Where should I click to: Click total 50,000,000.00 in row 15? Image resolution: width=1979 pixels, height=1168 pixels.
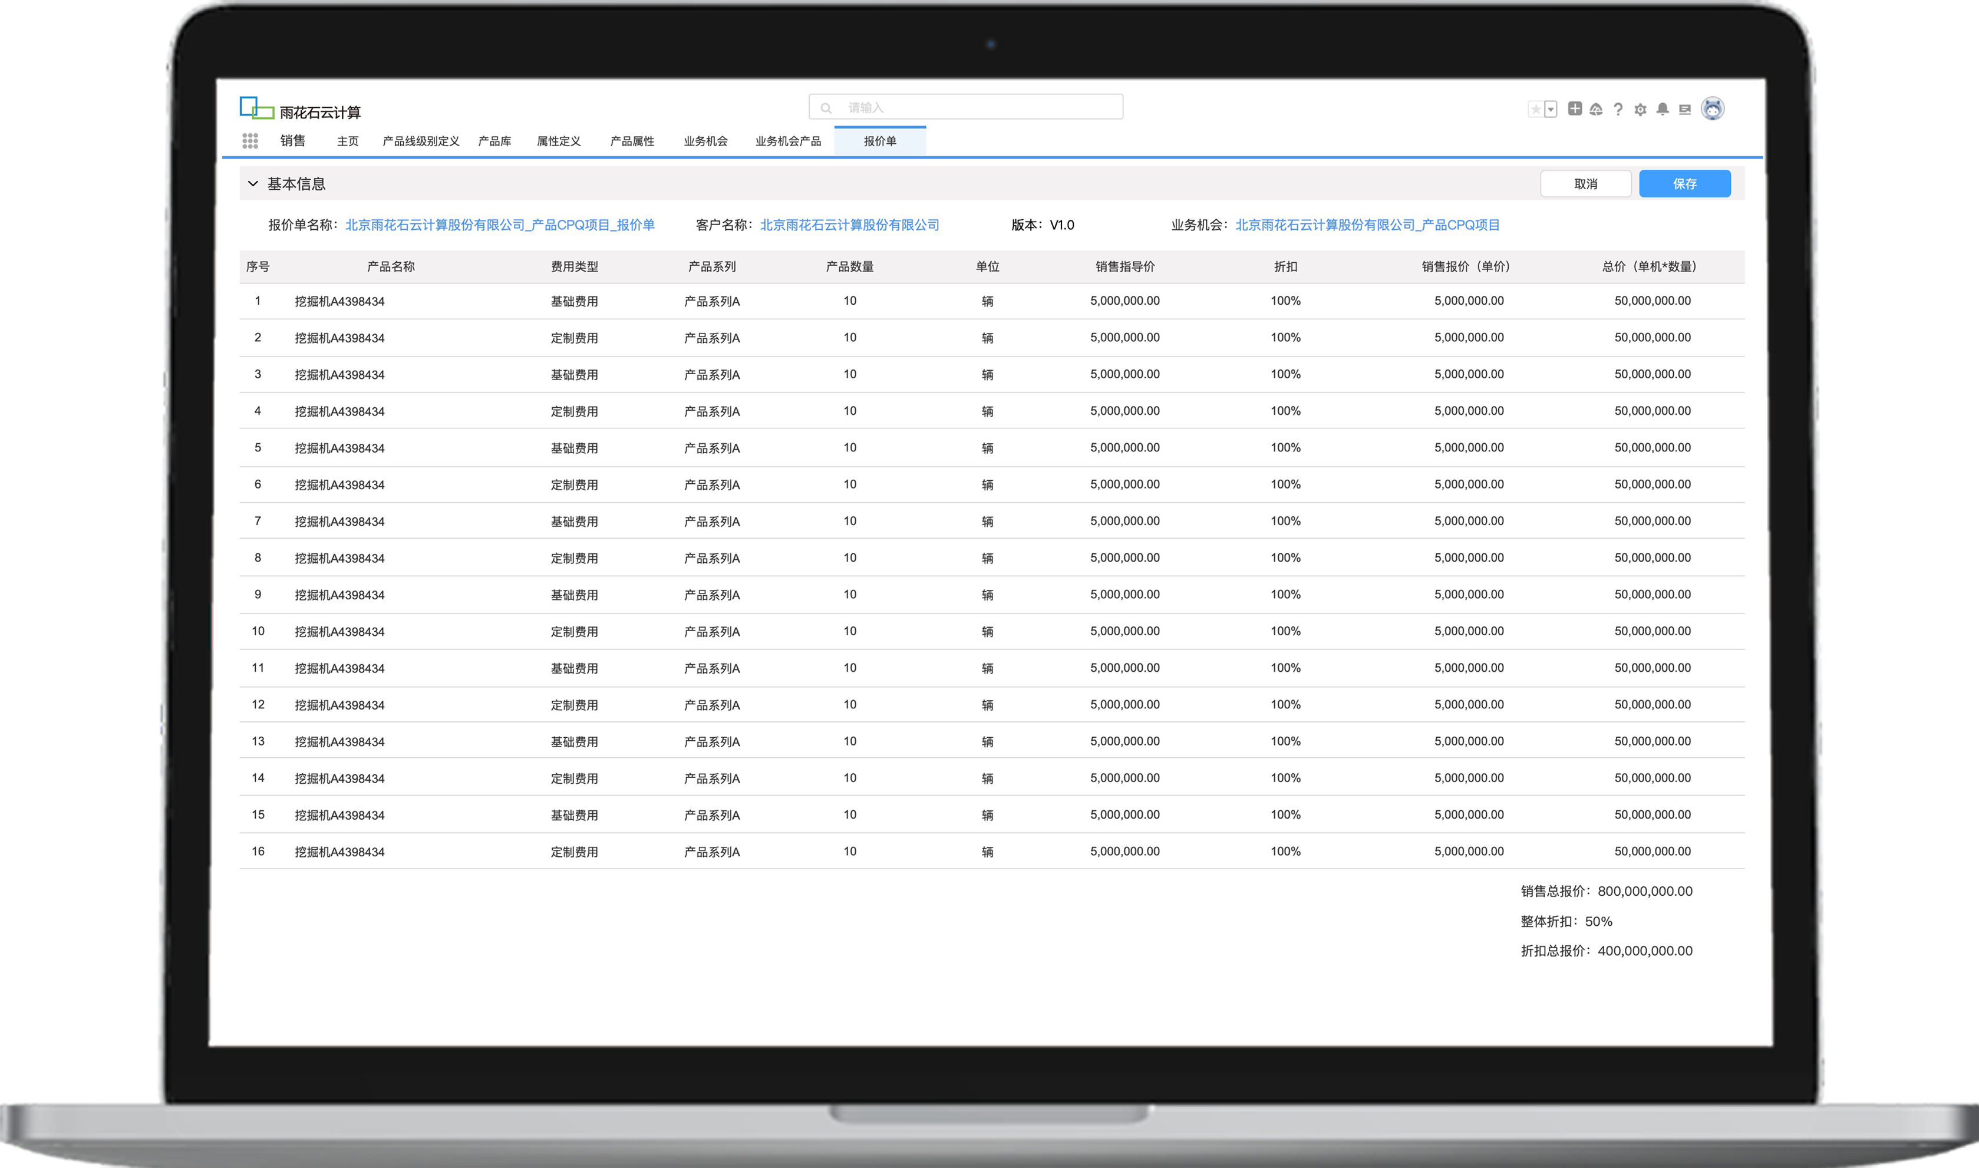(x=1653, y=814)
